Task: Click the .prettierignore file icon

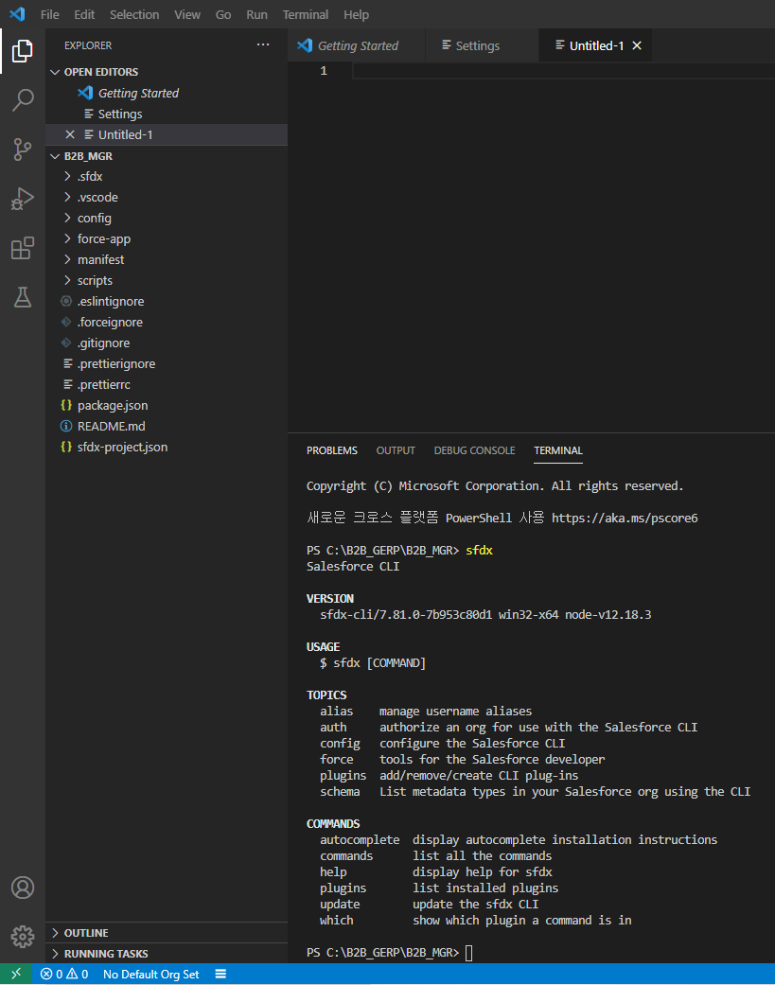Action: [68, 363]
